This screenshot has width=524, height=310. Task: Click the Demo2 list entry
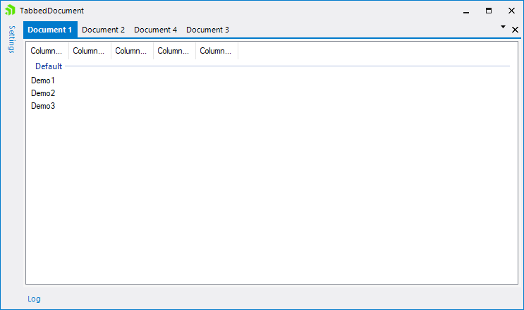coord(43,93)
